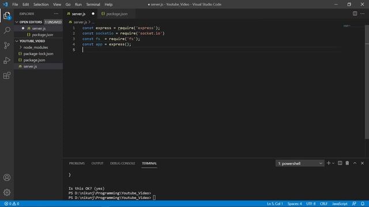Click the errors and warnings status indicator
Viewport: 369px width, 207px height.
[12, 204]
